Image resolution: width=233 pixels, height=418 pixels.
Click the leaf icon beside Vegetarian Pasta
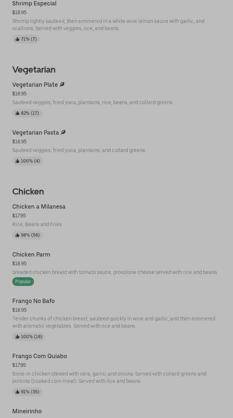(63, 132)
